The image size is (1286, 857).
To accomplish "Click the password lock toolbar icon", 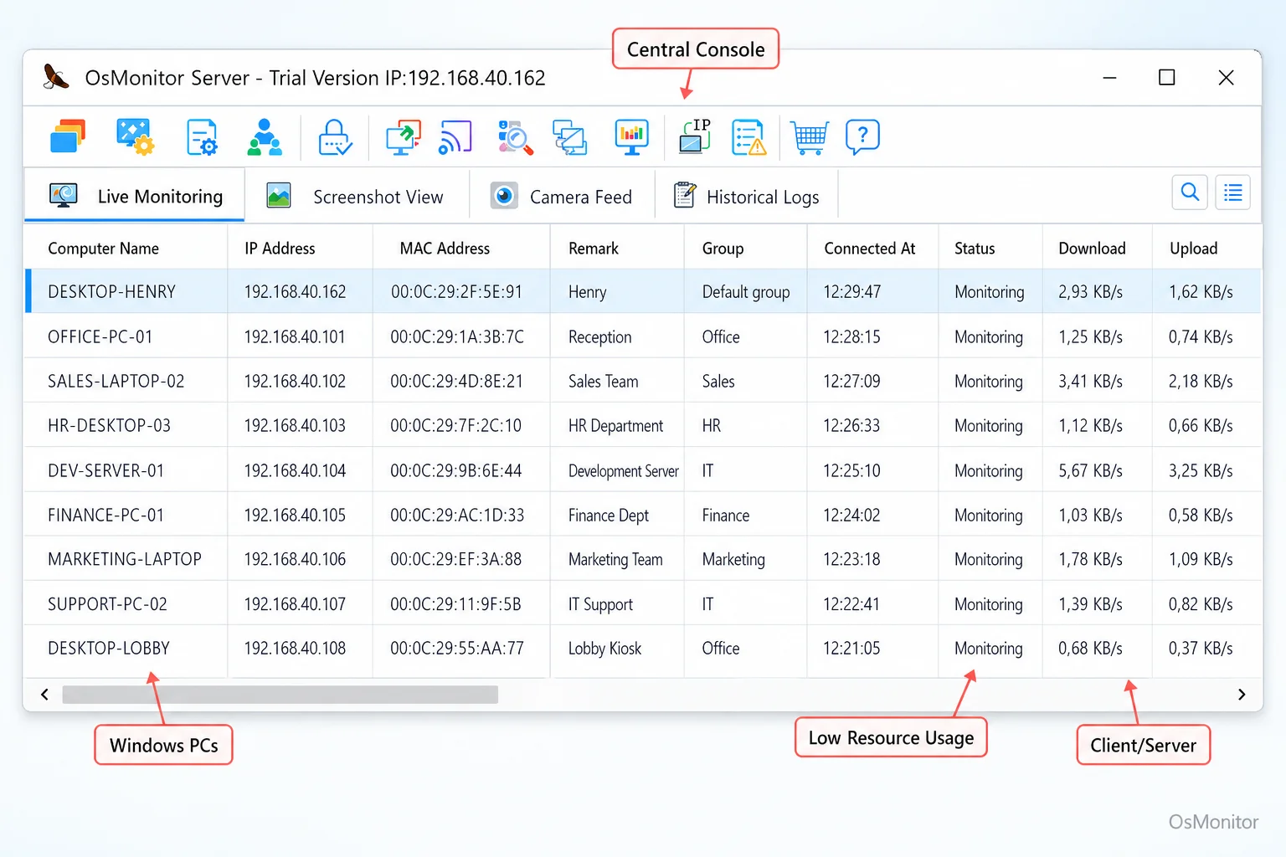I will click(x=335, y=137).
